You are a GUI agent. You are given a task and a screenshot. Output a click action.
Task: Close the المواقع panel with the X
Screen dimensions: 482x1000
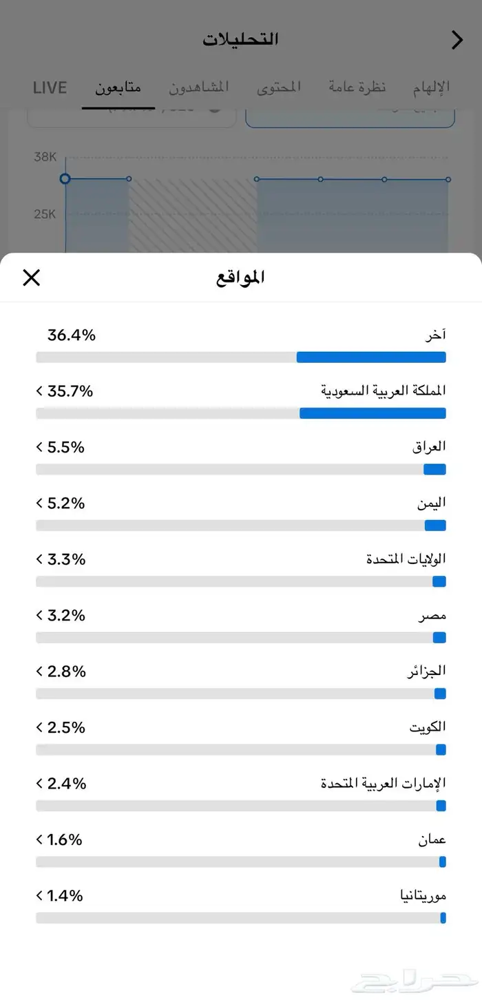[31, 277]
